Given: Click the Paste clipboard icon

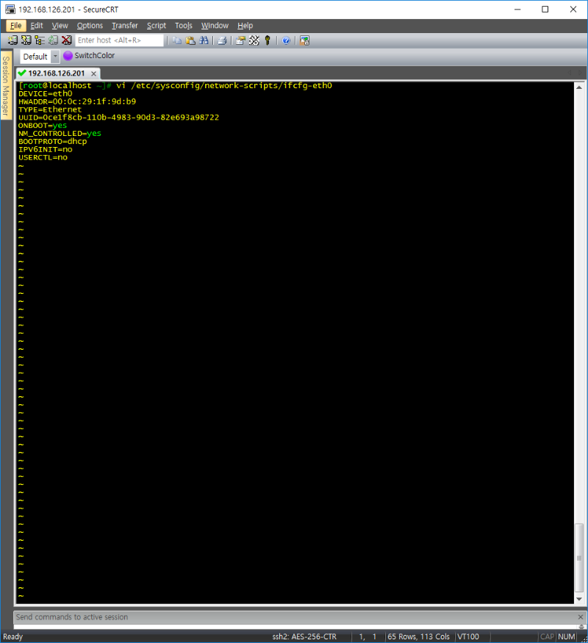Looking at the screenshot, I should (190, 40).
